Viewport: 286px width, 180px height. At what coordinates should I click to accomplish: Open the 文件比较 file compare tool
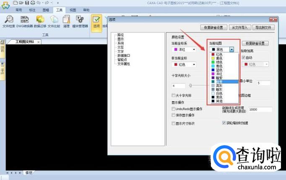tap(54, 21)
